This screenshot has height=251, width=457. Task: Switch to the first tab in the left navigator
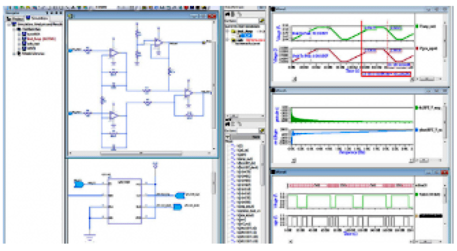point(15,18)
